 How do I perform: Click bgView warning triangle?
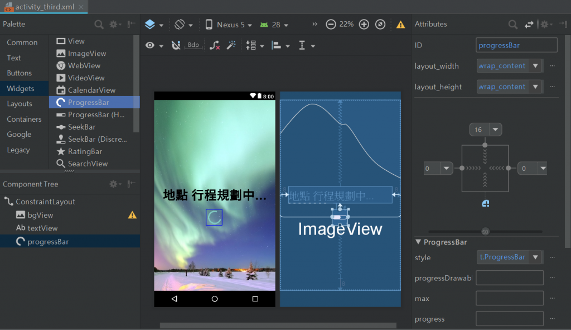click(132, 215)
